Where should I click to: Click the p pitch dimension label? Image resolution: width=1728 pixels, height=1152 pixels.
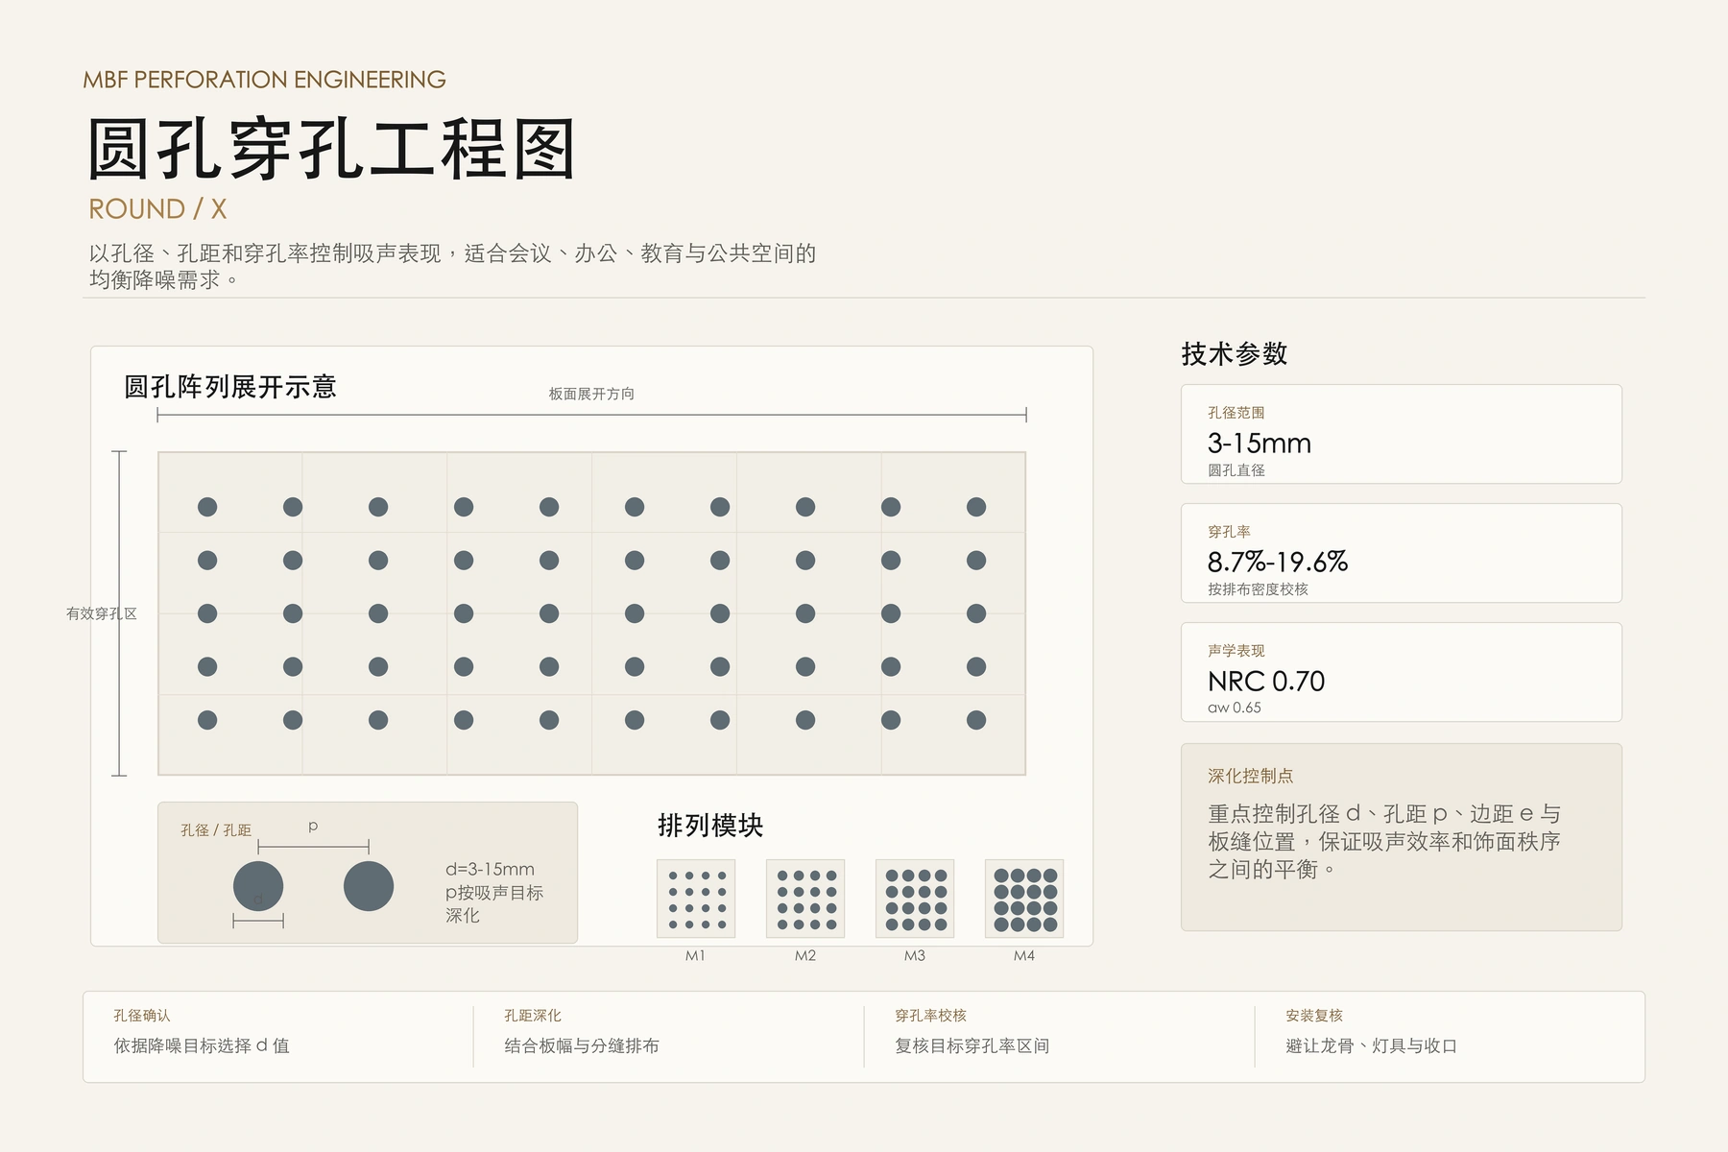click(313, 827)
